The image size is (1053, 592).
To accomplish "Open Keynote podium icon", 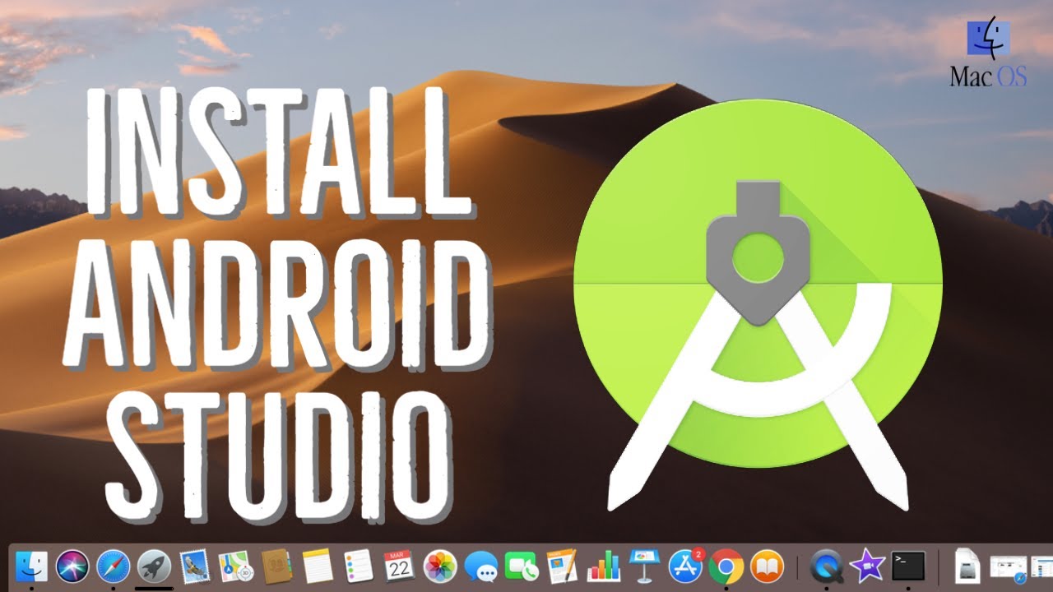I will [644, 566].
